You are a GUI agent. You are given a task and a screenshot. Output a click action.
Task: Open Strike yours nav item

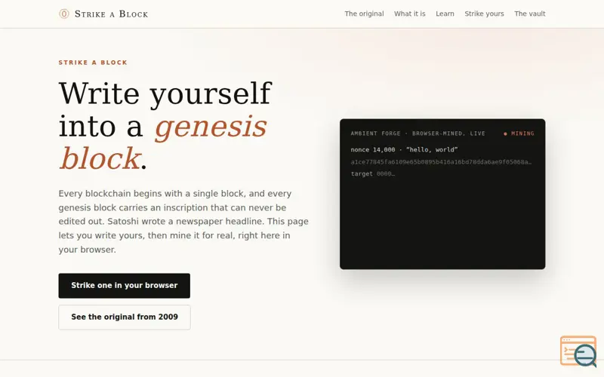pos(484,14)
